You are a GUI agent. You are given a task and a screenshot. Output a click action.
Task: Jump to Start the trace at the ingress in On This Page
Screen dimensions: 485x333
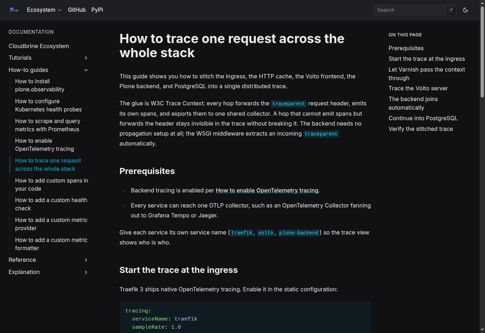pos(427,59)
